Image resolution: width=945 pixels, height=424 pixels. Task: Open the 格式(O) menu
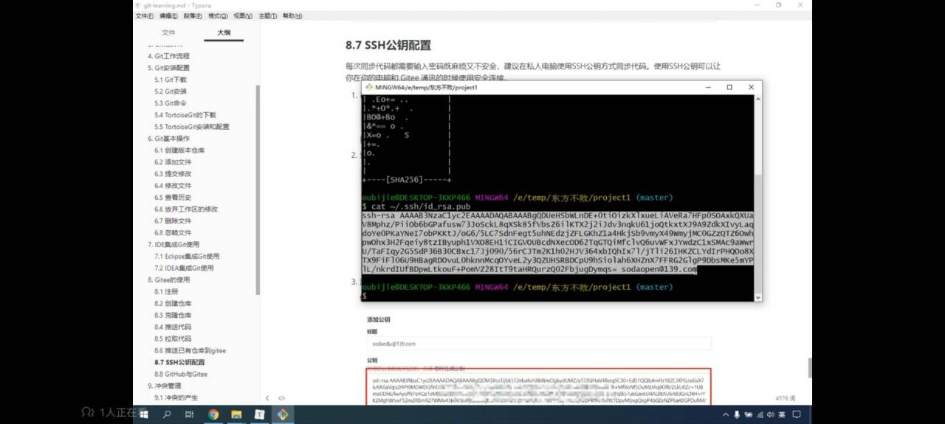(x=218, y=15)
